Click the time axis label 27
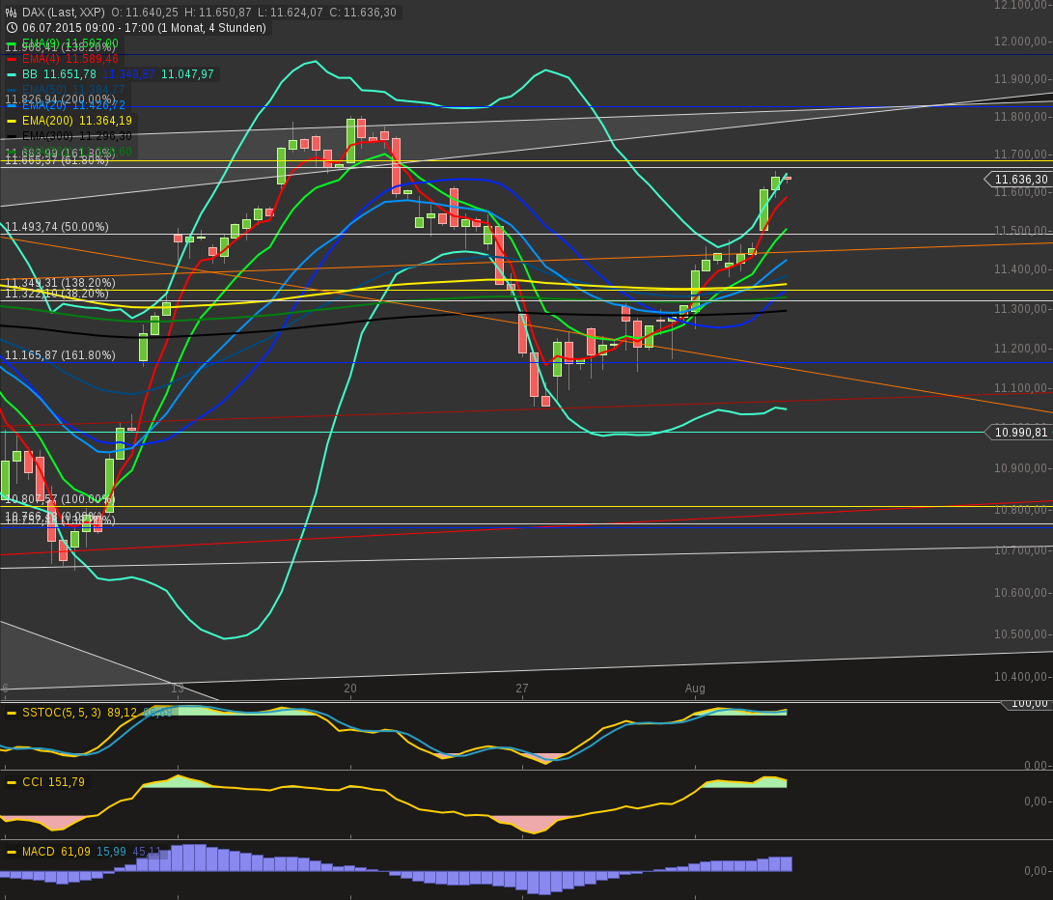Image resolution: width=1053 pixels, height=900 pixels. 522,689
